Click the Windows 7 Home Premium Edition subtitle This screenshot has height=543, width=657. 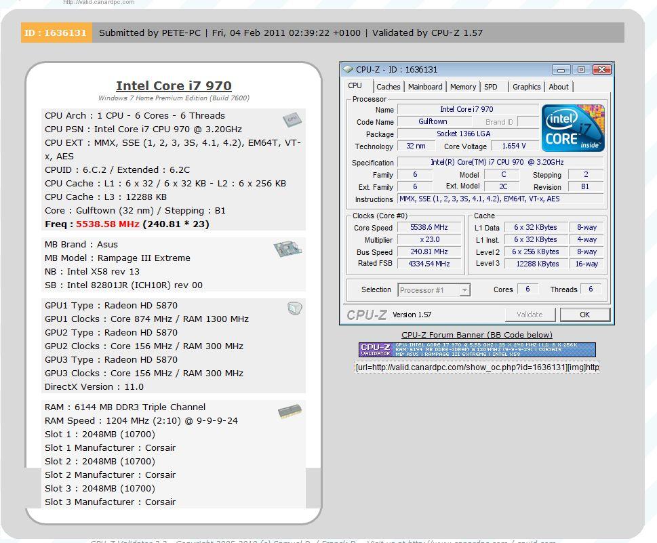[174, 98]
